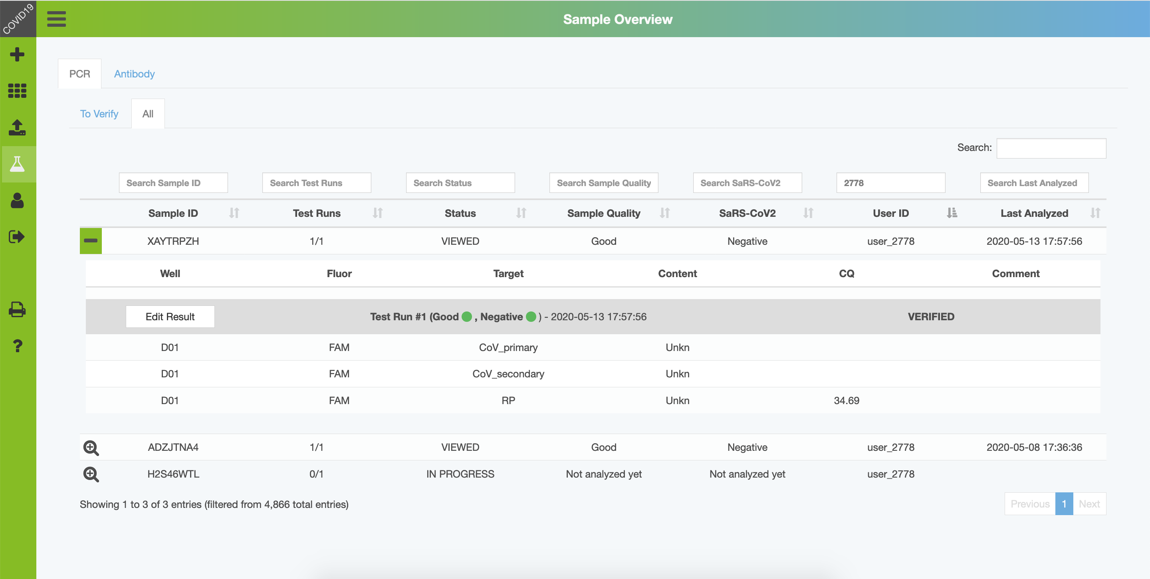This screenshot has height=579, width=1150.
Task: Sort by Last Analyzed column
Action: pos(1034,213)
